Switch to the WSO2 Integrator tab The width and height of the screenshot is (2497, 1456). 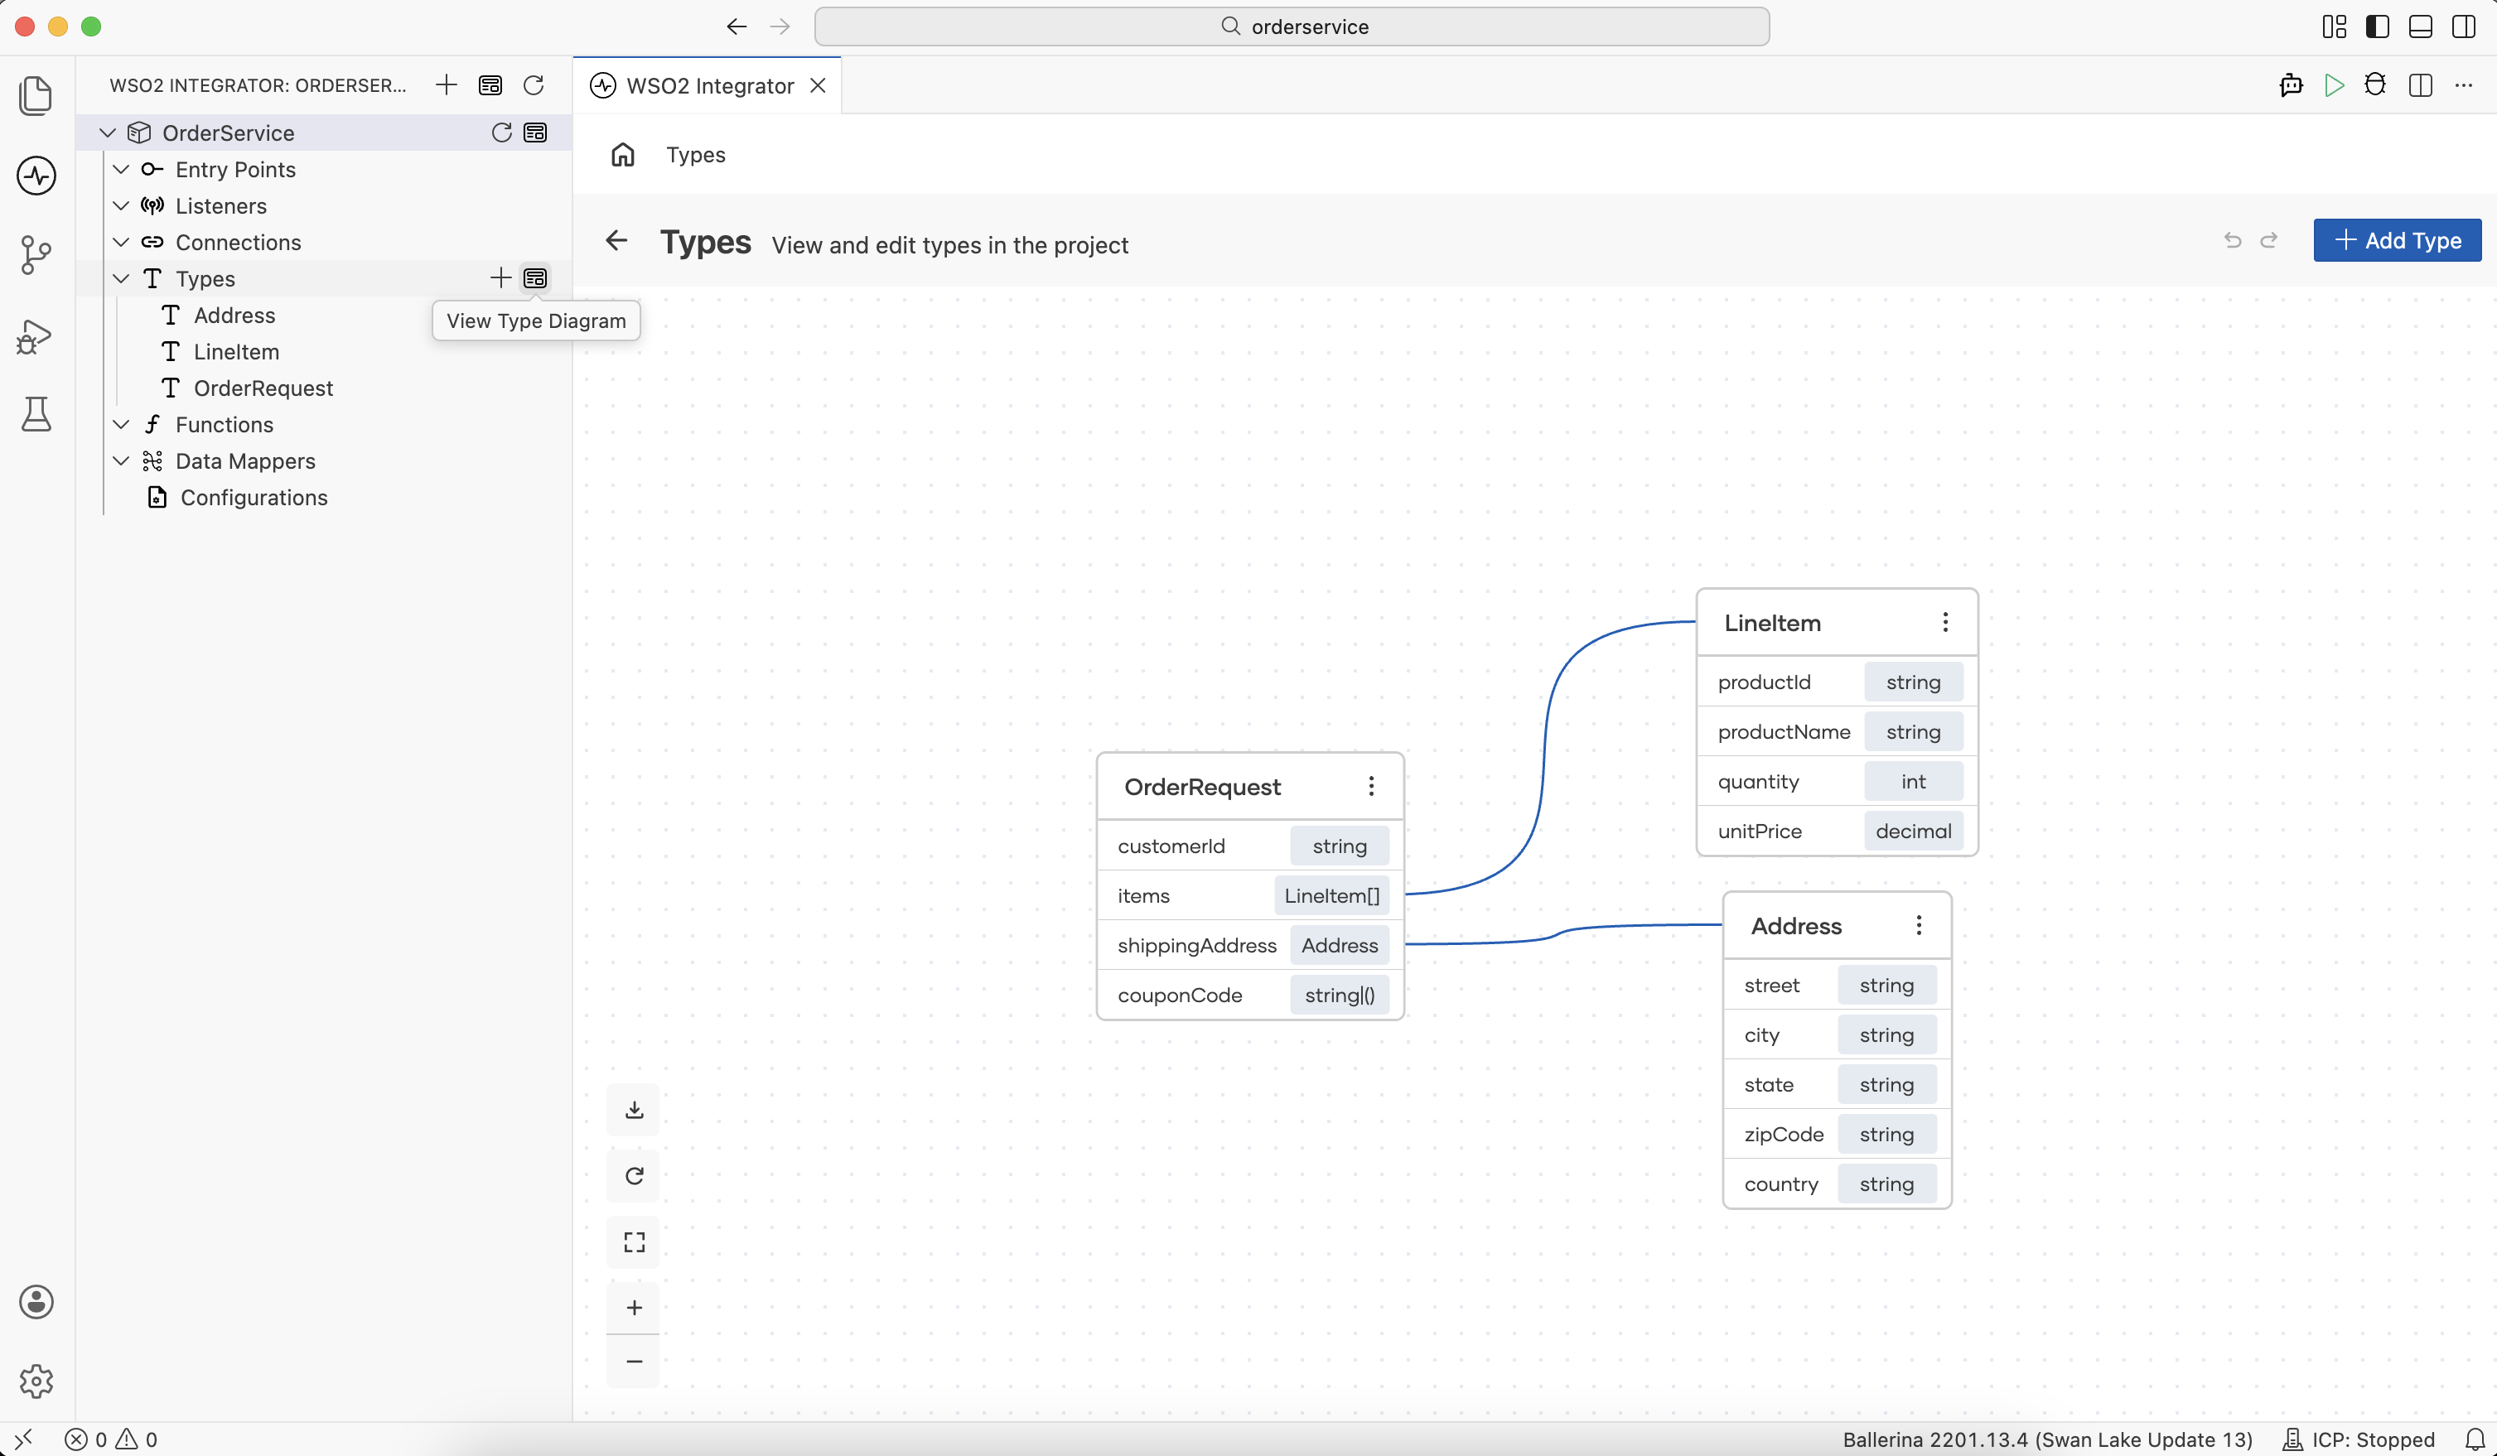708,85
